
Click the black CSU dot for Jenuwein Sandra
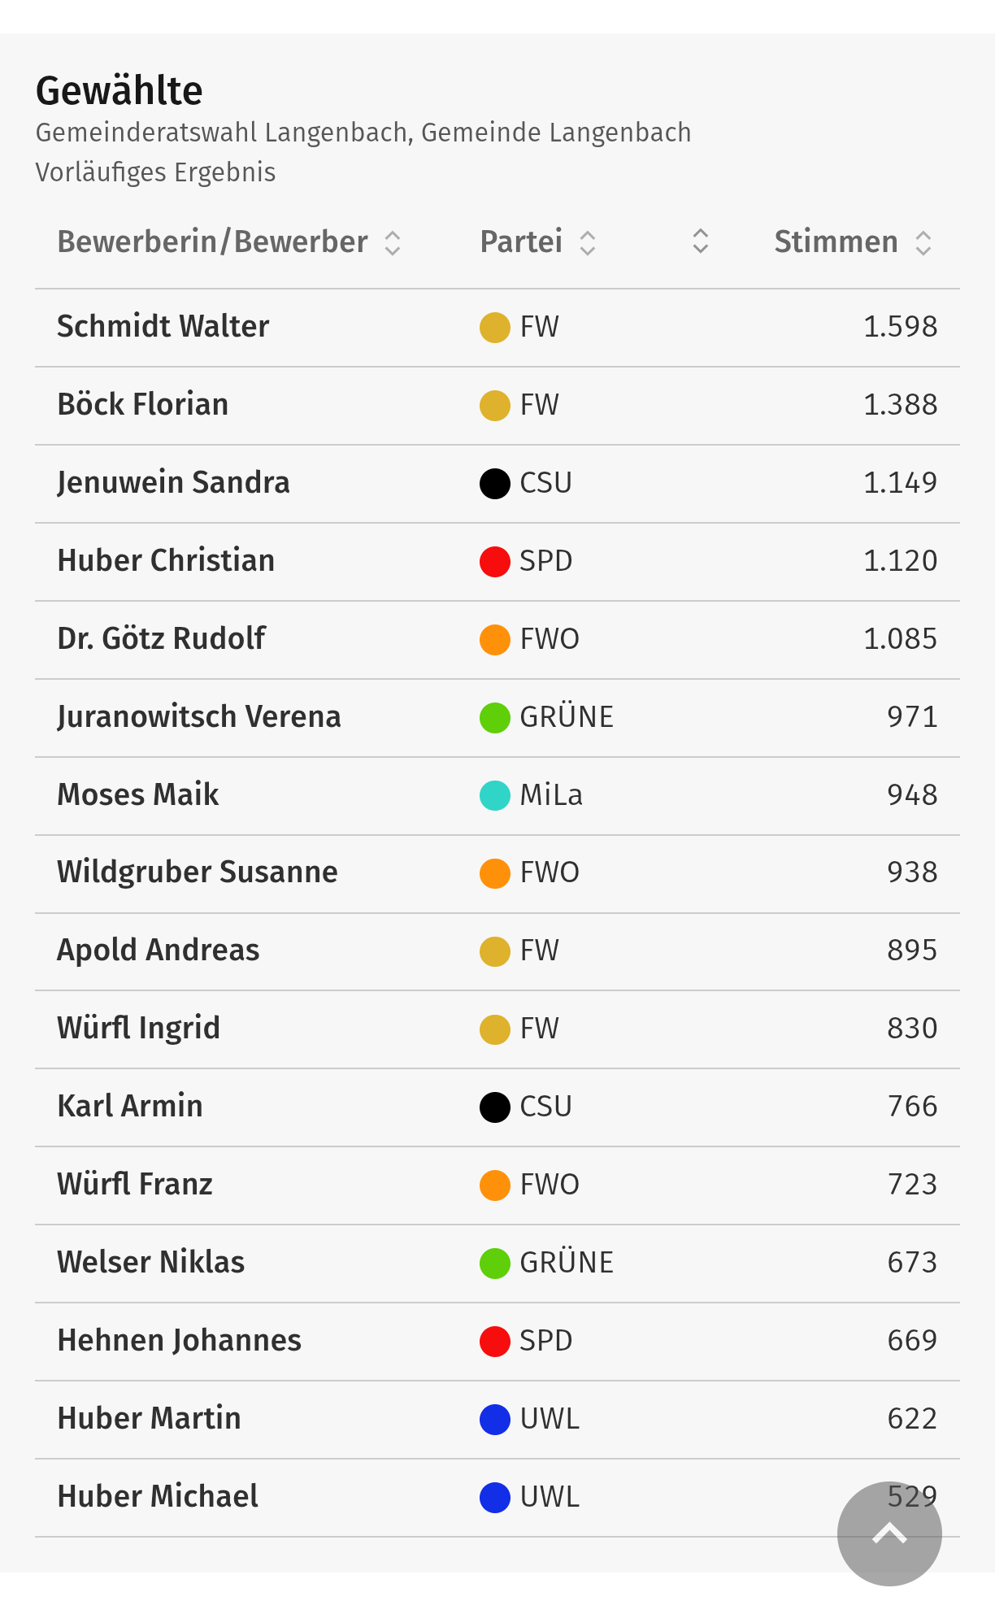(x=494, y=484)
